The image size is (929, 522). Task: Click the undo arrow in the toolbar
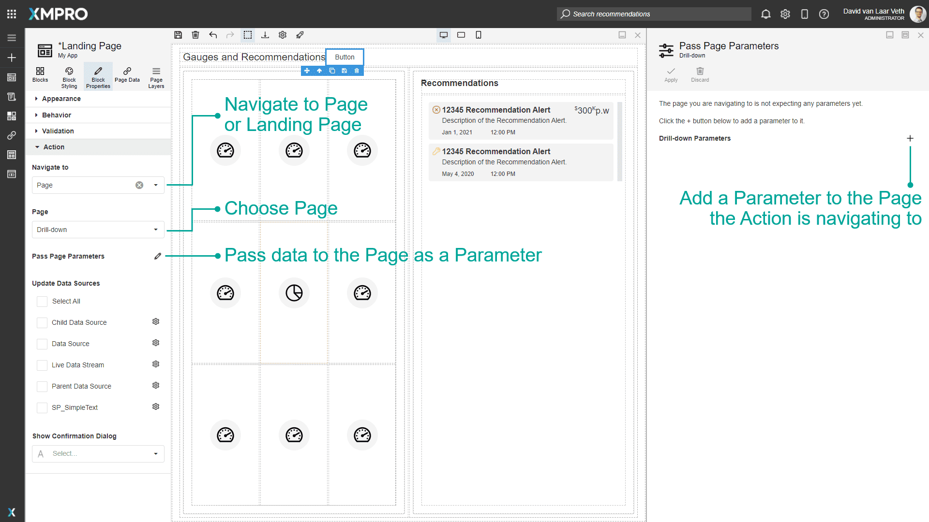coord(213,35)
